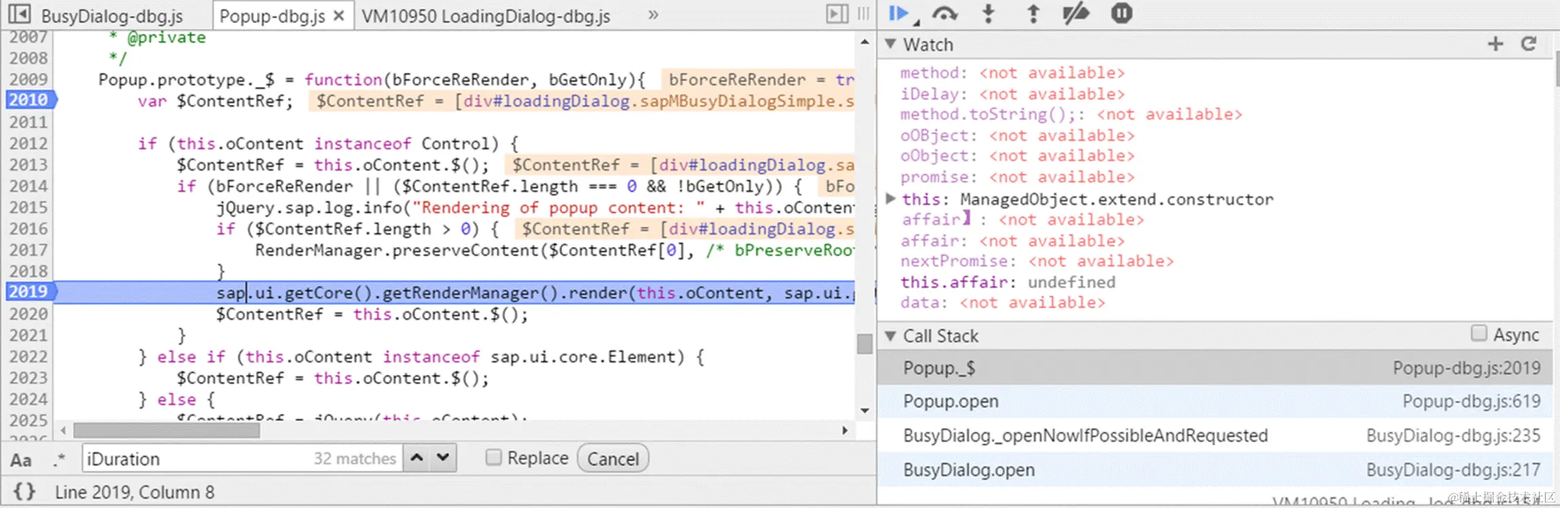This screenshot has width=1560, height=508.
Task: Enable Async call stack checkbox
Action: click(1478, 333)
